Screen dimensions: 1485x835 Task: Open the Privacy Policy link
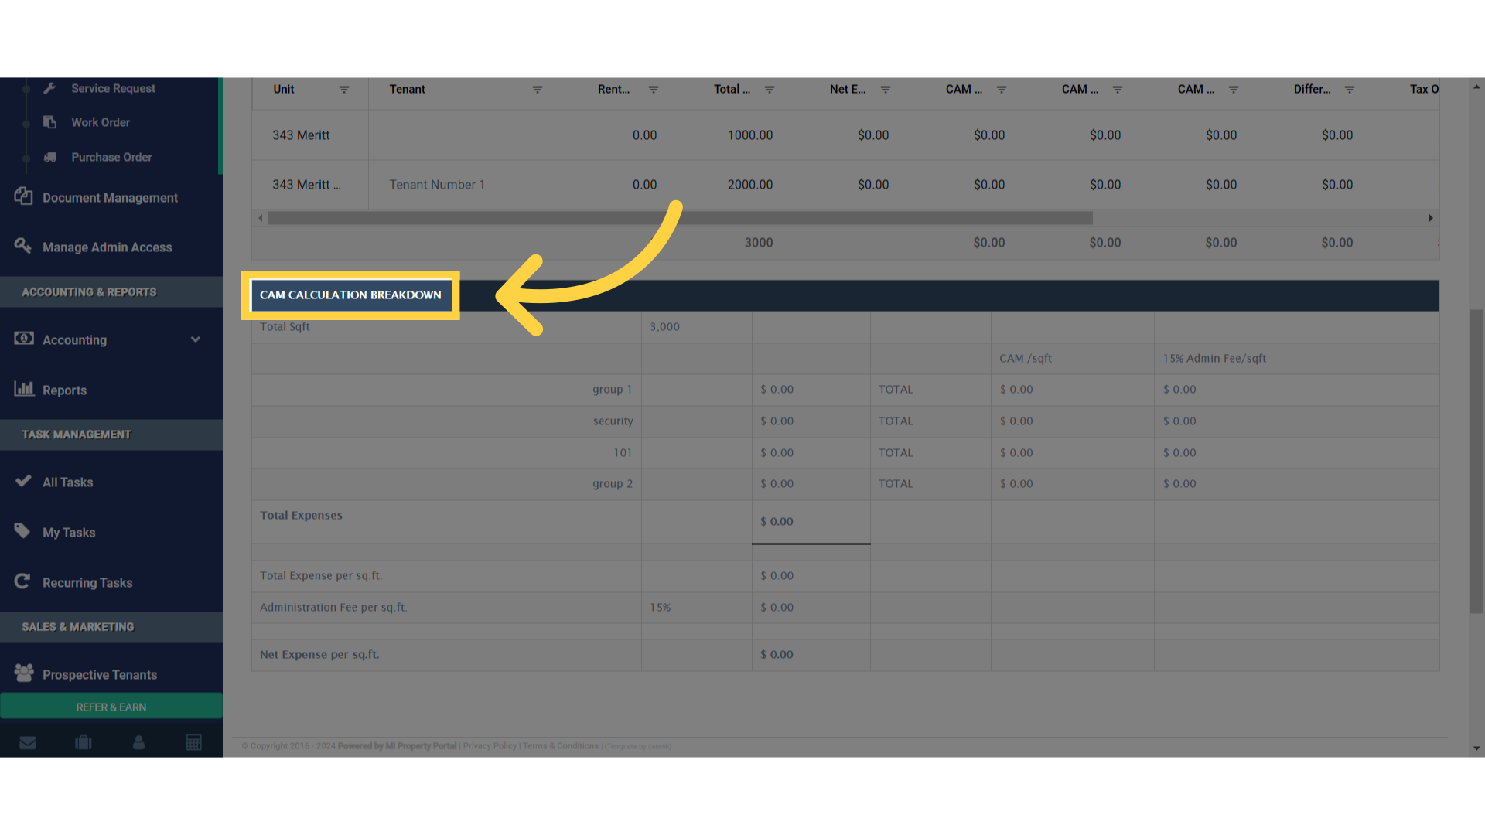(490, 746)
